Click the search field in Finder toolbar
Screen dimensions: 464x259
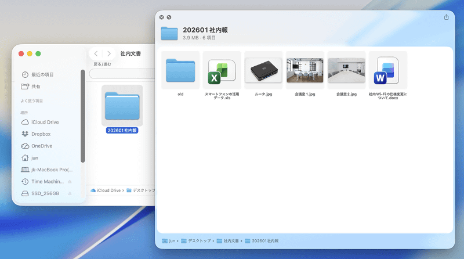[x=122, y=74]
